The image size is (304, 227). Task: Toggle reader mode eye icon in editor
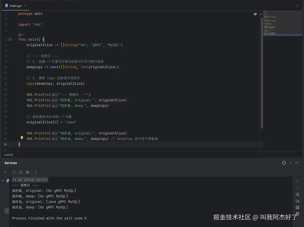pyautogui.click(x=255, y=14)
